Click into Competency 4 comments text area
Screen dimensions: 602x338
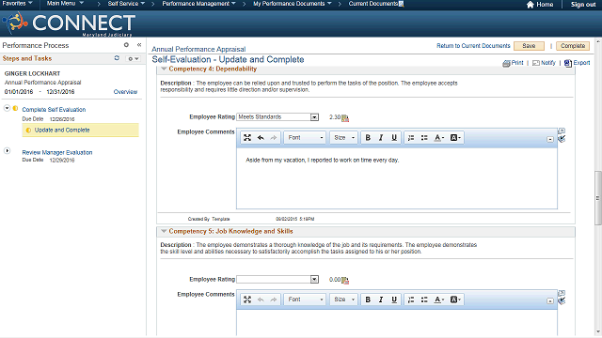click(397, 177)
